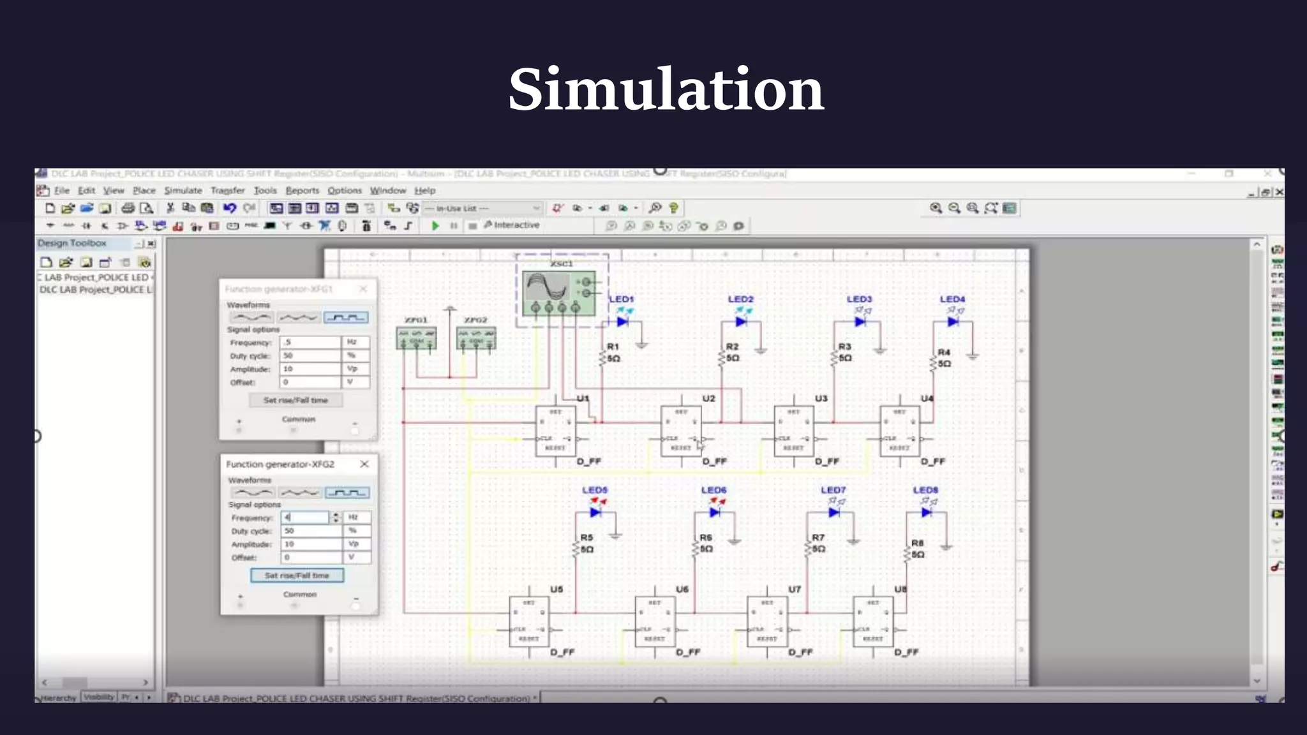Click the Save icon in main toolbar
This screenshot has height=735, width=1307.
[x=105, y=208]
